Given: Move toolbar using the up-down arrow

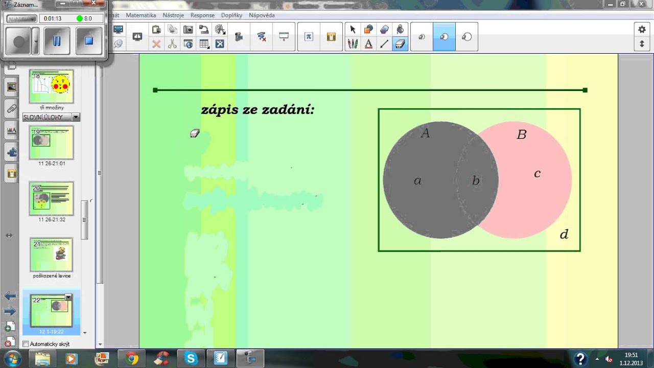Looking at the screenshot, I should (x=642, y=44).
